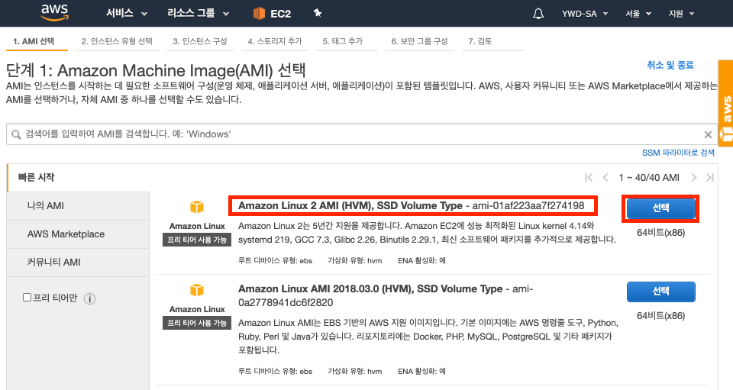Go to 2. 인스턴스 유형 선택 step

pyautogui.click(x=117, y=41)
